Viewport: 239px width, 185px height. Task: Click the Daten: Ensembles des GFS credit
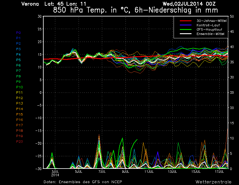[83, 182]
